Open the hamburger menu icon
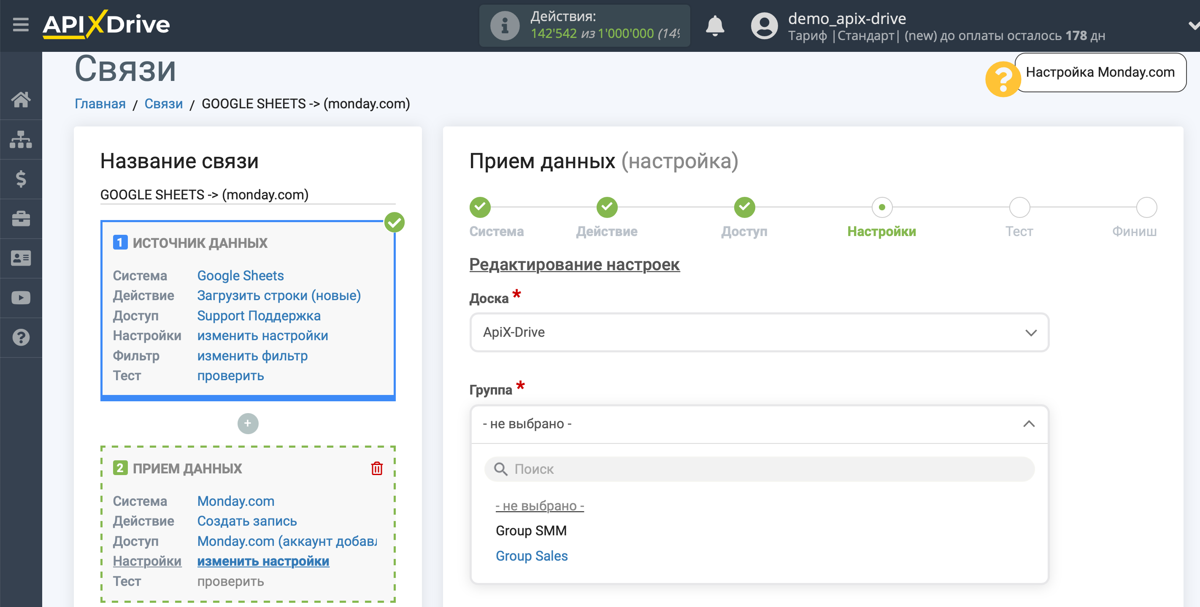Screen dimensions: 1200x607 point(21,24)
